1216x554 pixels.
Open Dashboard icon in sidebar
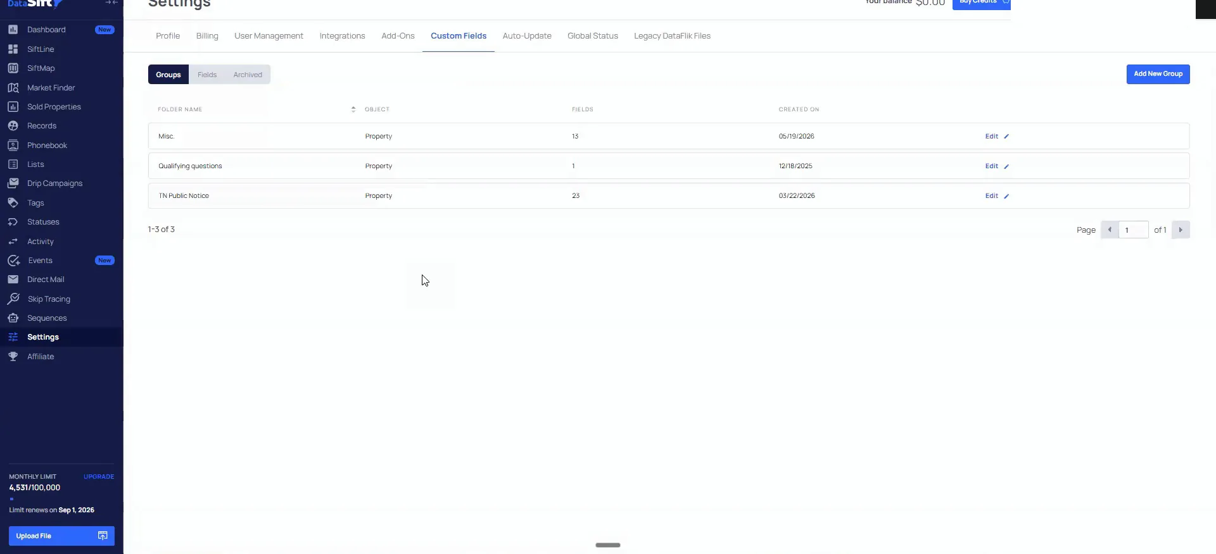[13, 30]
